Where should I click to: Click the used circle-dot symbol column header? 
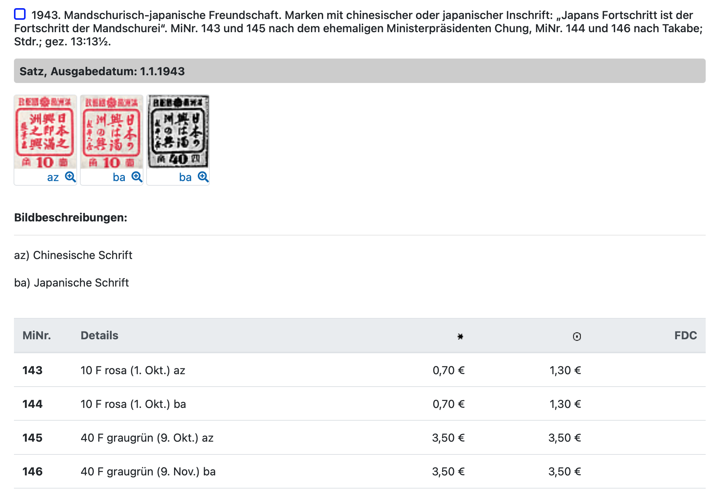pos(577,336)
